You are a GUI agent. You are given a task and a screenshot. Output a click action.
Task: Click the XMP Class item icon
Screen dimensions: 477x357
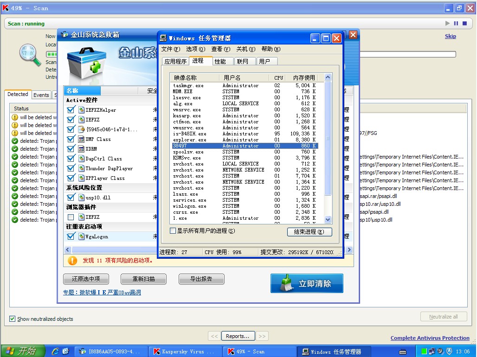[x=81, y=139]
